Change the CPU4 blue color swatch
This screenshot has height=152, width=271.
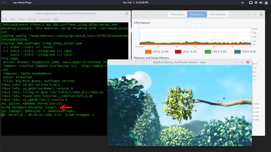click(x=237, y=52)
